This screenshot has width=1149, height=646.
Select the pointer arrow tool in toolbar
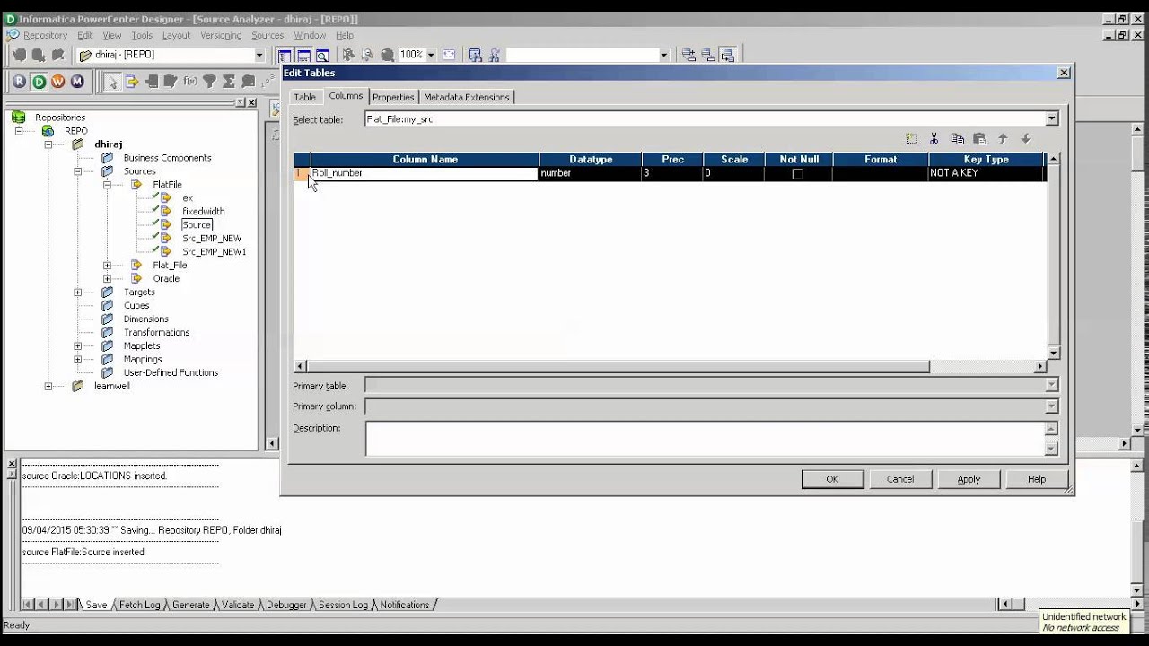(x=112, y=82)
